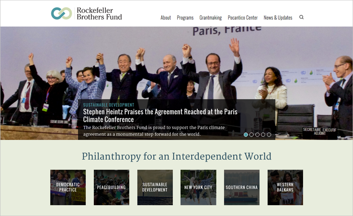Select the first carousel slide dot
The height and width of the screenshot is (216, 353).
click(246, 135)
